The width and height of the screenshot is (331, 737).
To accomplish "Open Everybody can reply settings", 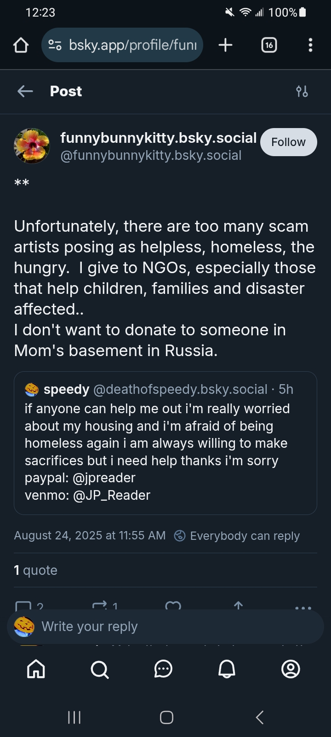I will coord(237,536).
